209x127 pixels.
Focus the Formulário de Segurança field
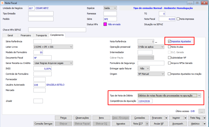pos(151,63)
